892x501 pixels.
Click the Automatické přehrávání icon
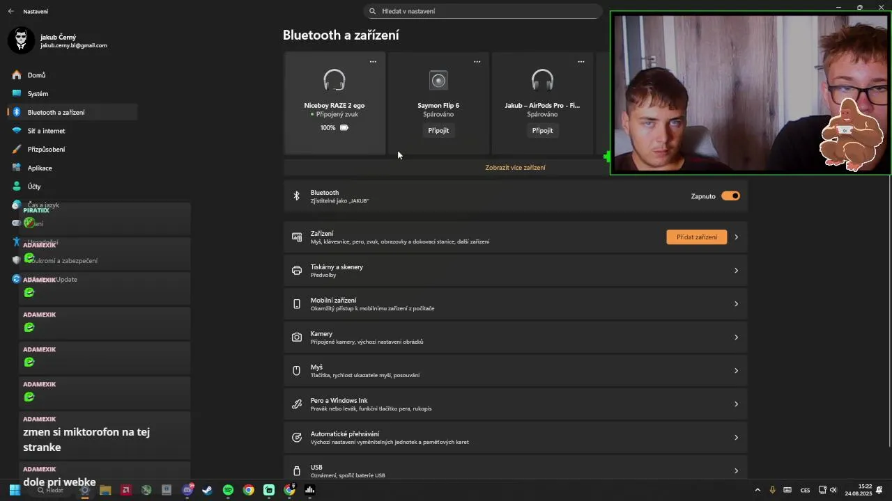297,438
